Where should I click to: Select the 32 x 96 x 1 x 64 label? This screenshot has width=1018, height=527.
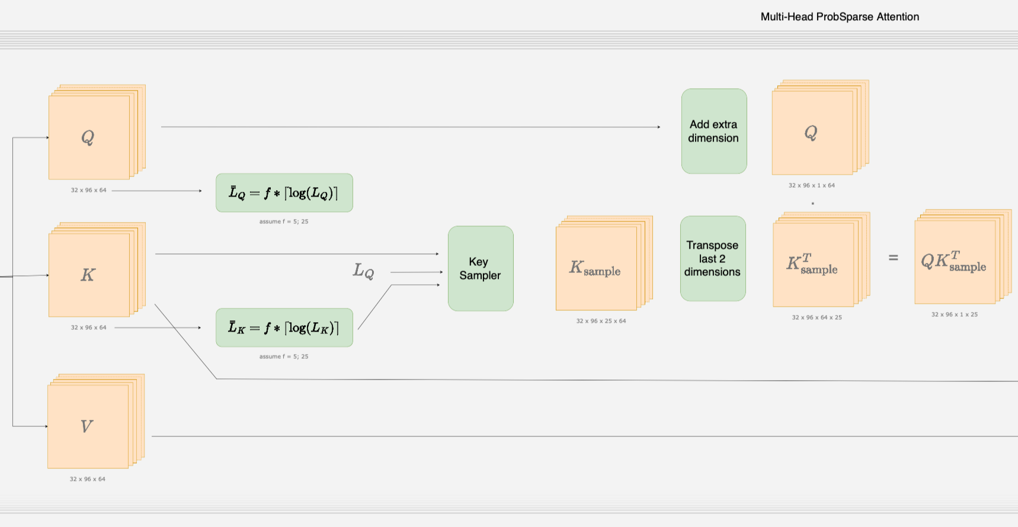click(x=811, y=185)
